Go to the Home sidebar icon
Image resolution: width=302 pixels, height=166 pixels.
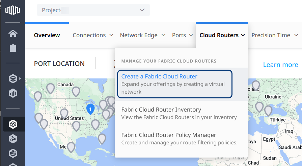13,33
